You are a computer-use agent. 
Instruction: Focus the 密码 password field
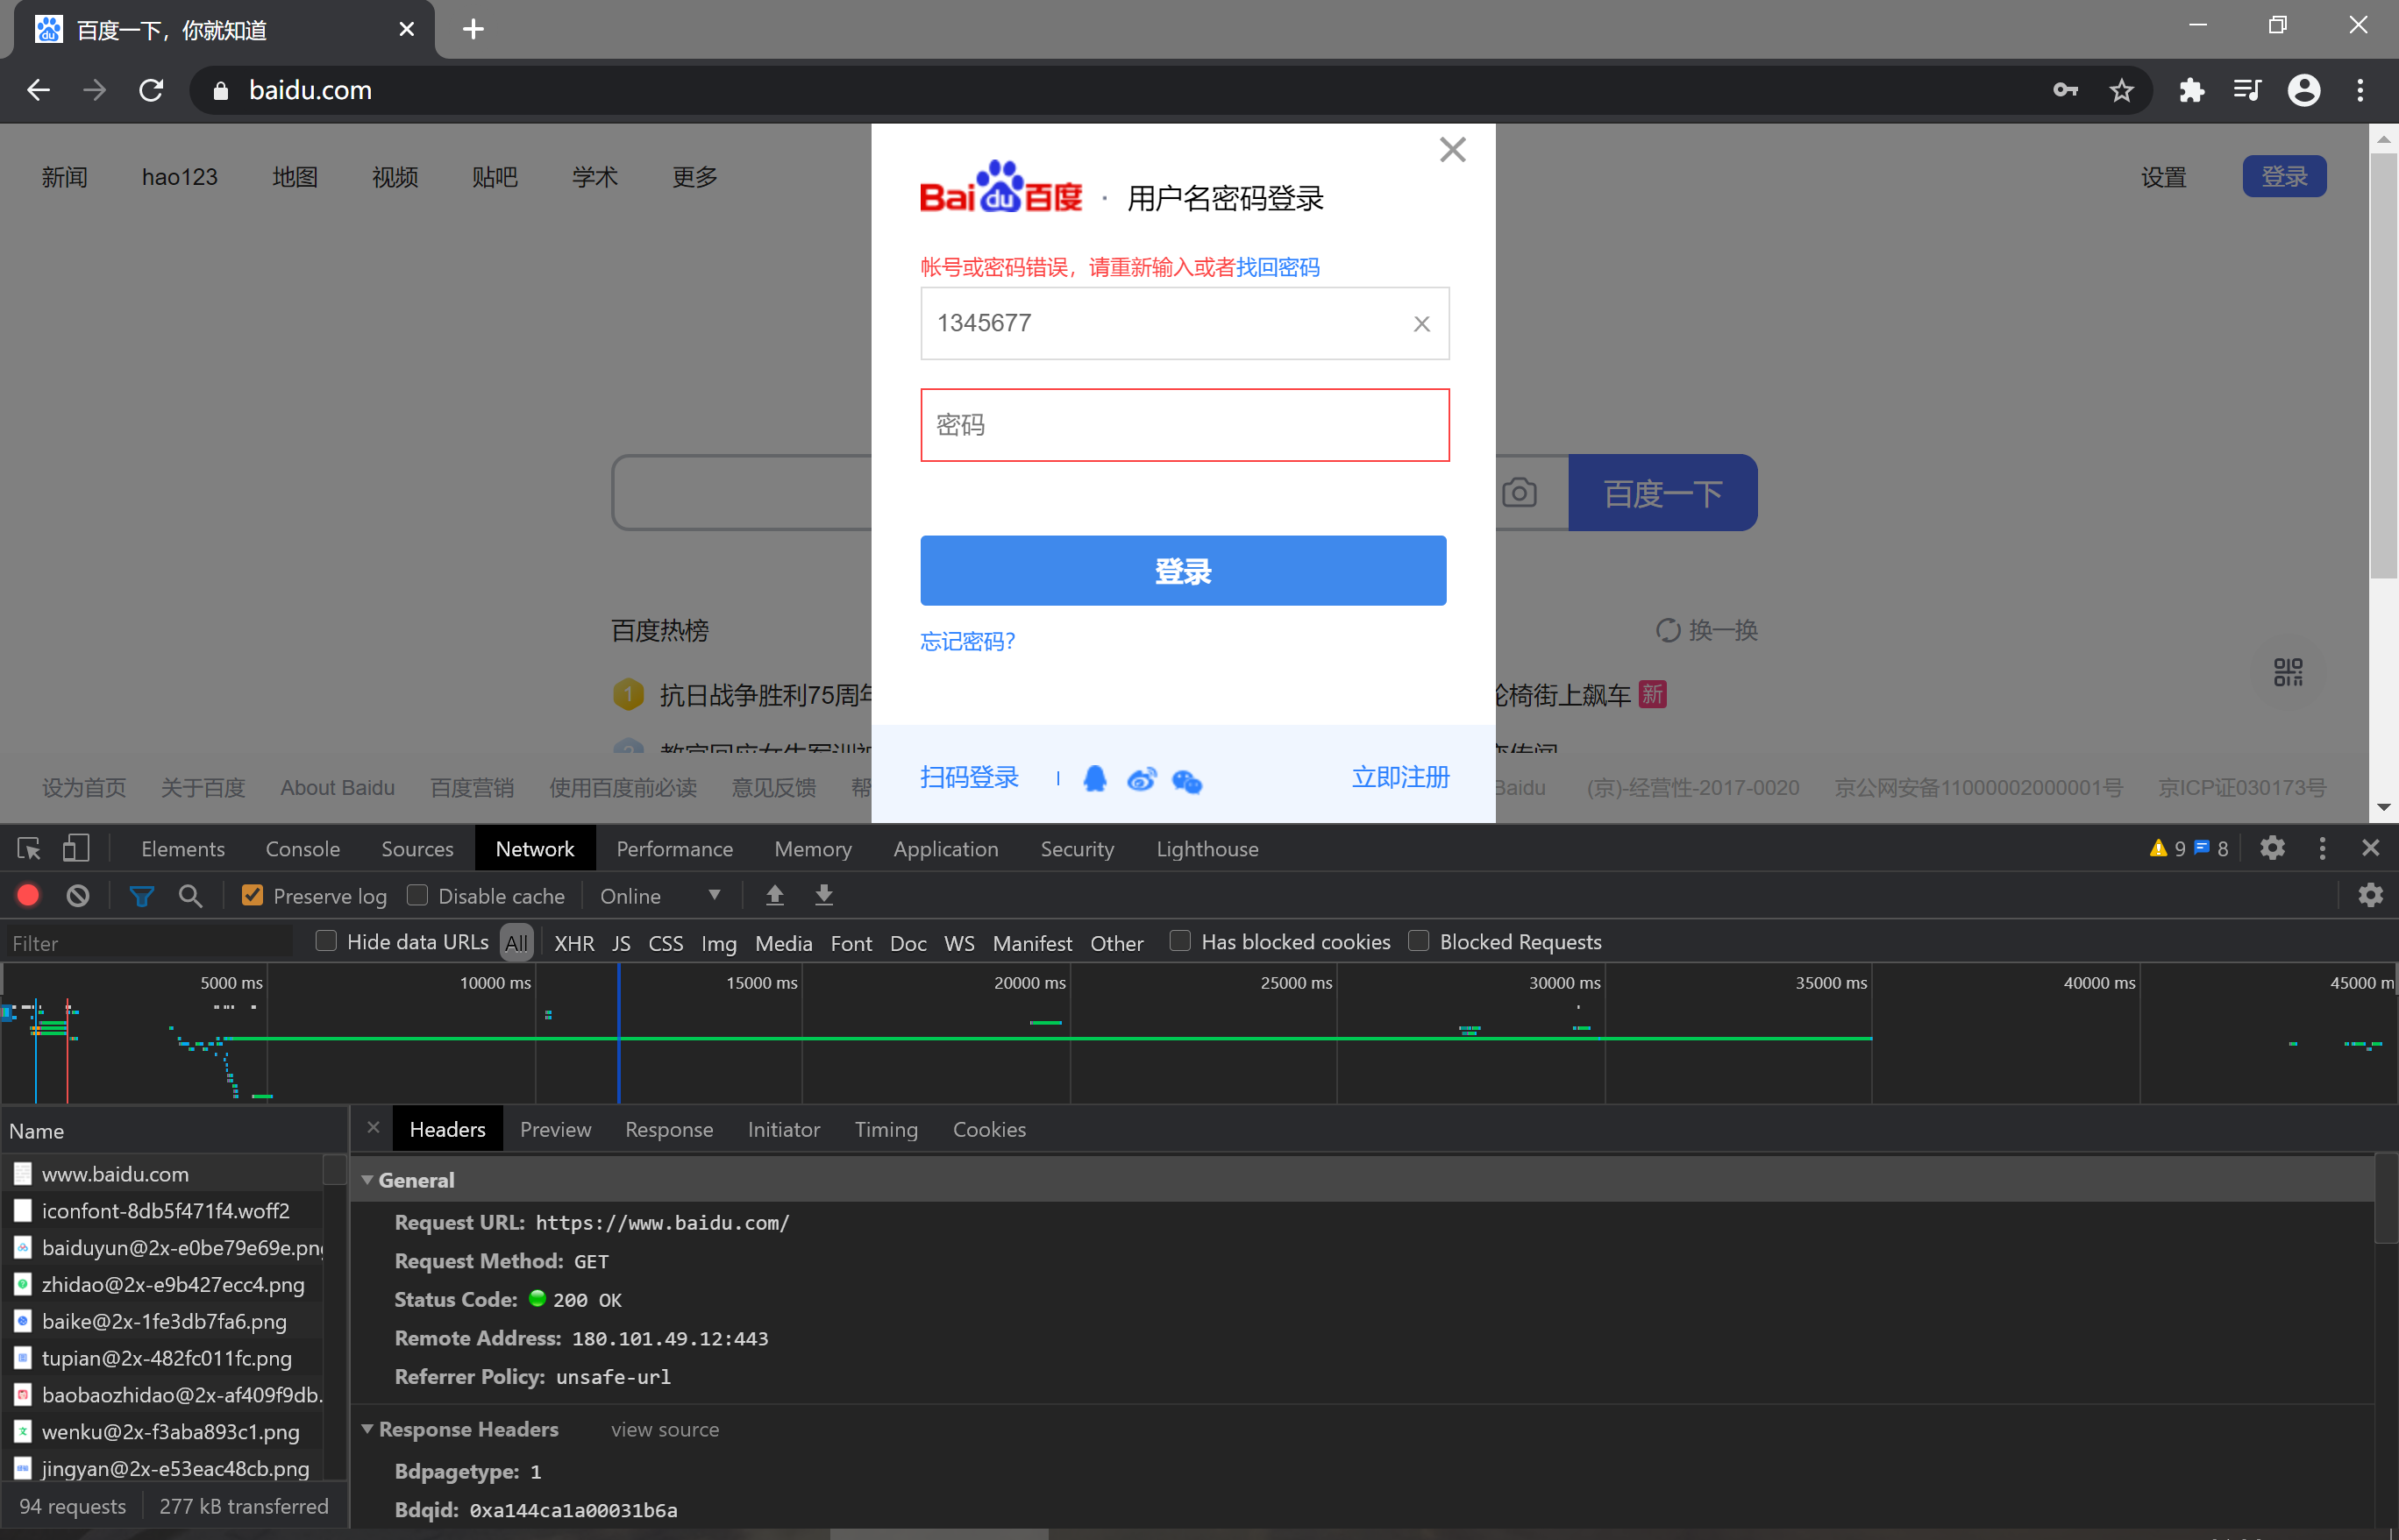1185,425
